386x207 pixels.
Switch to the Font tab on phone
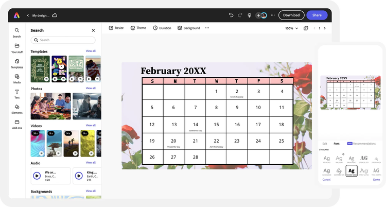click(x=337, y=144)
